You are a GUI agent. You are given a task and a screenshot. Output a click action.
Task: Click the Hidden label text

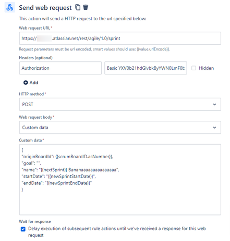click(206, 68)
